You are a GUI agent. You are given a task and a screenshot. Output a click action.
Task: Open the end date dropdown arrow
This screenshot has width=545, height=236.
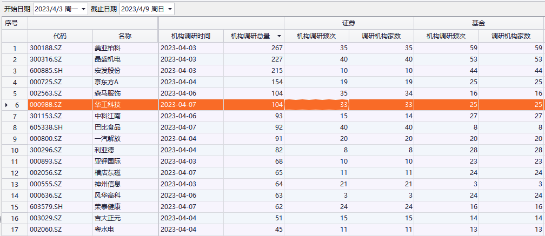170,9
